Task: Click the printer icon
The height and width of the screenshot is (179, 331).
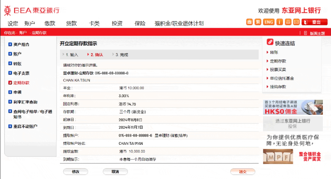Action: click(x=288, y=22)
